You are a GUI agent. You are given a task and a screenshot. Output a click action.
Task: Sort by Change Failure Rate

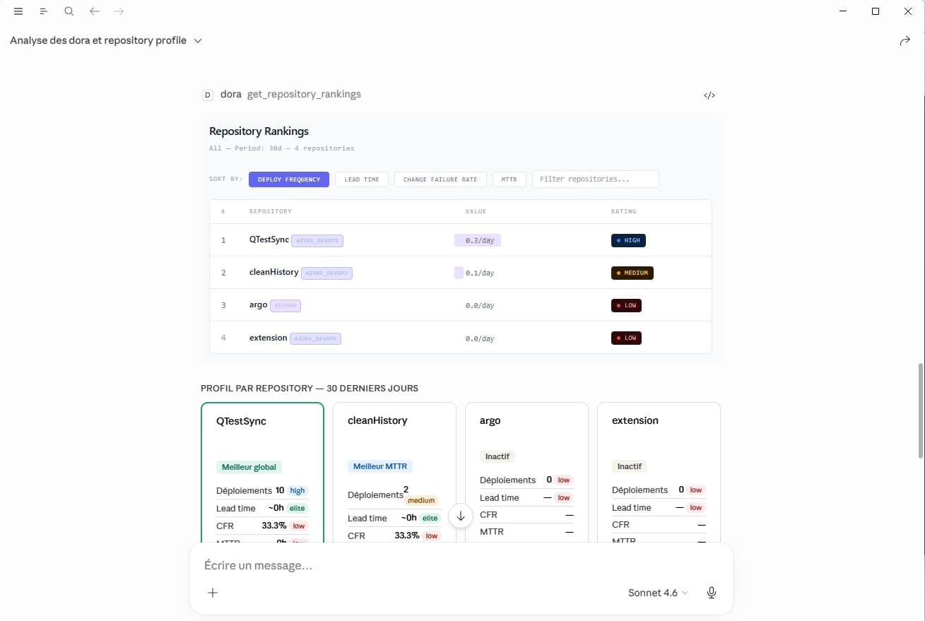(x=440, y=179)
